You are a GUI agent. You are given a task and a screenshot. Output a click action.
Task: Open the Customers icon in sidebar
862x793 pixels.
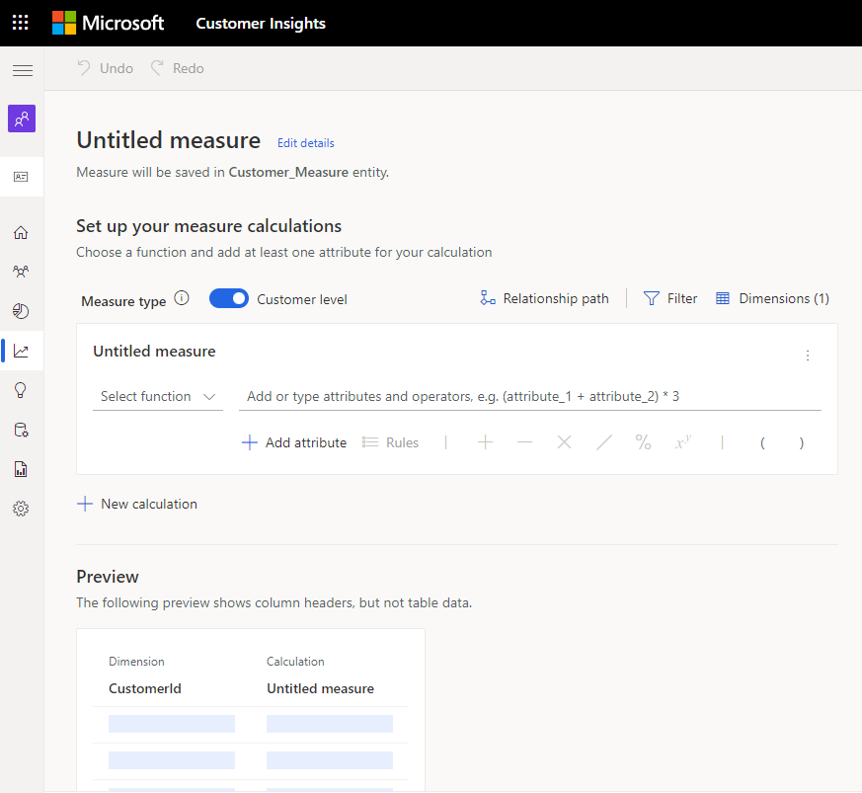coord(21,272)
